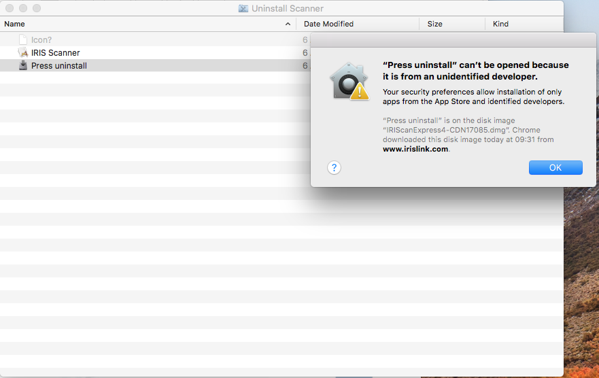This screenshot has width=599, height=378.
Task: Select the greyed Icon? file icon
Action: tap(23, 39)
